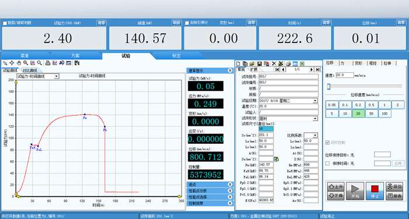Open the folder icon in specimen toolbar
Viewport: 409px width, 219px height.
click(x=252, y=63)
